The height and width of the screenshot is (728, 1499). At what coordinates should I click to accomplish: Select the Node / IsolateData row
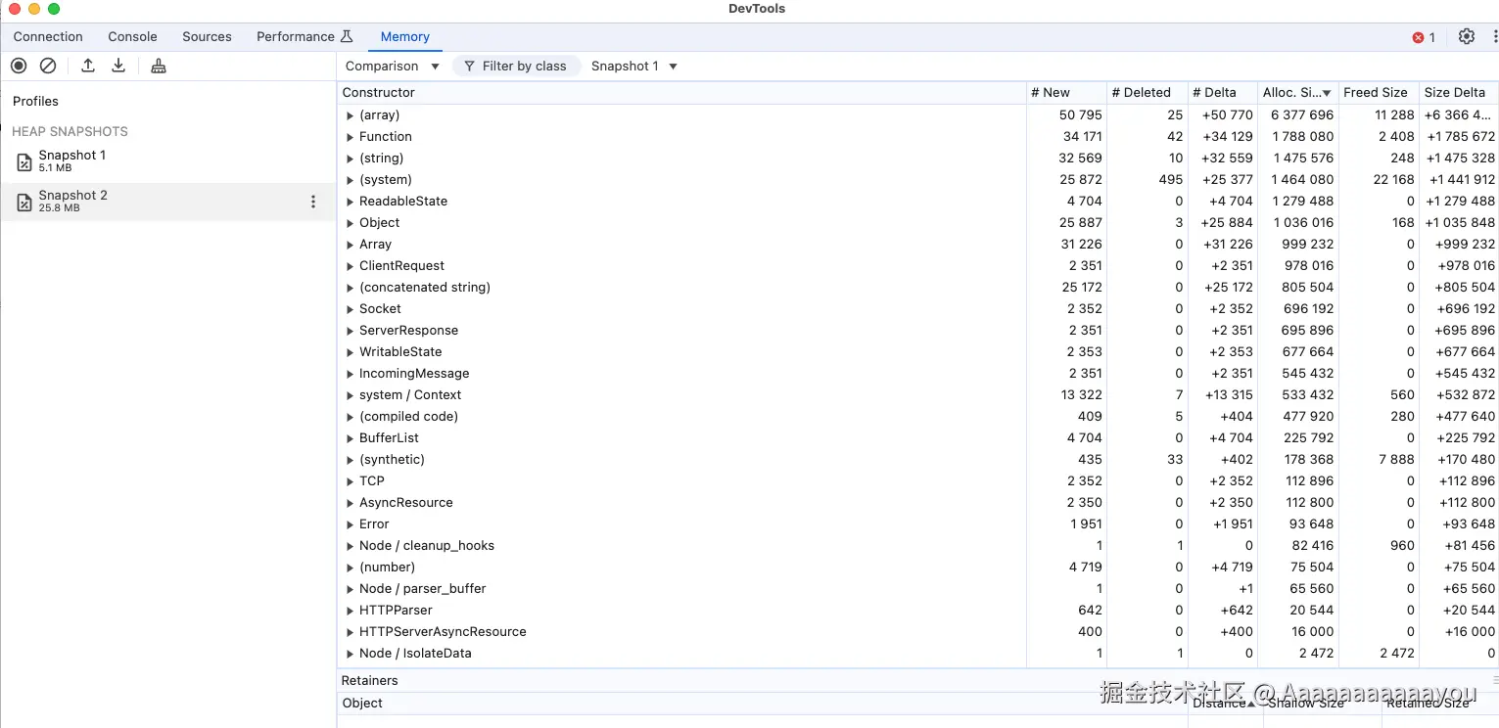917,654
